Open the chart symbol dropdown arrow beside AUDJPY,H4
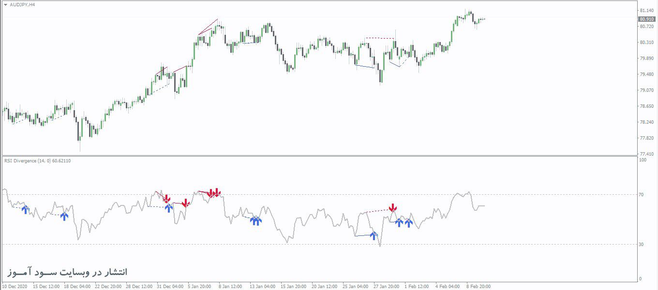Image resolution: width=658 pixels, height=290 pixels. 6,5
